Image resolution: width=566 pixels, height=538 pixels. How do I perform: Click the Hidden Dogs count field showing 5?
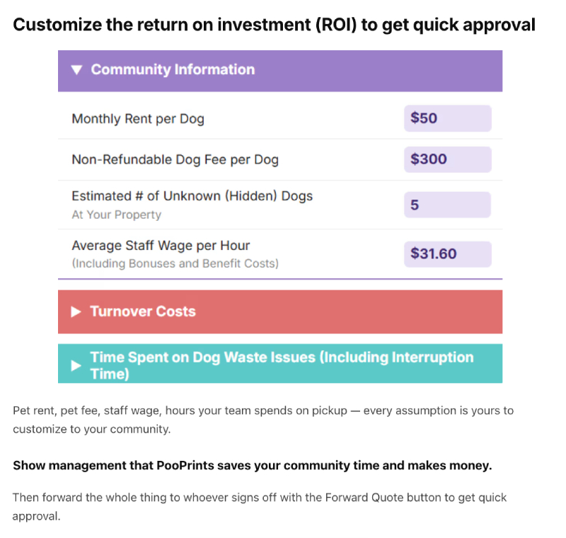coord(448,205)
